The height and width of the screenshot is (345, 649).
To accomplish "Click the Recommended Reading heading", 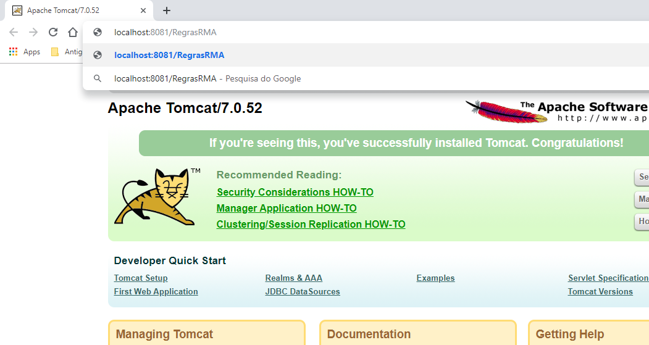I will [x=279, y=175].
